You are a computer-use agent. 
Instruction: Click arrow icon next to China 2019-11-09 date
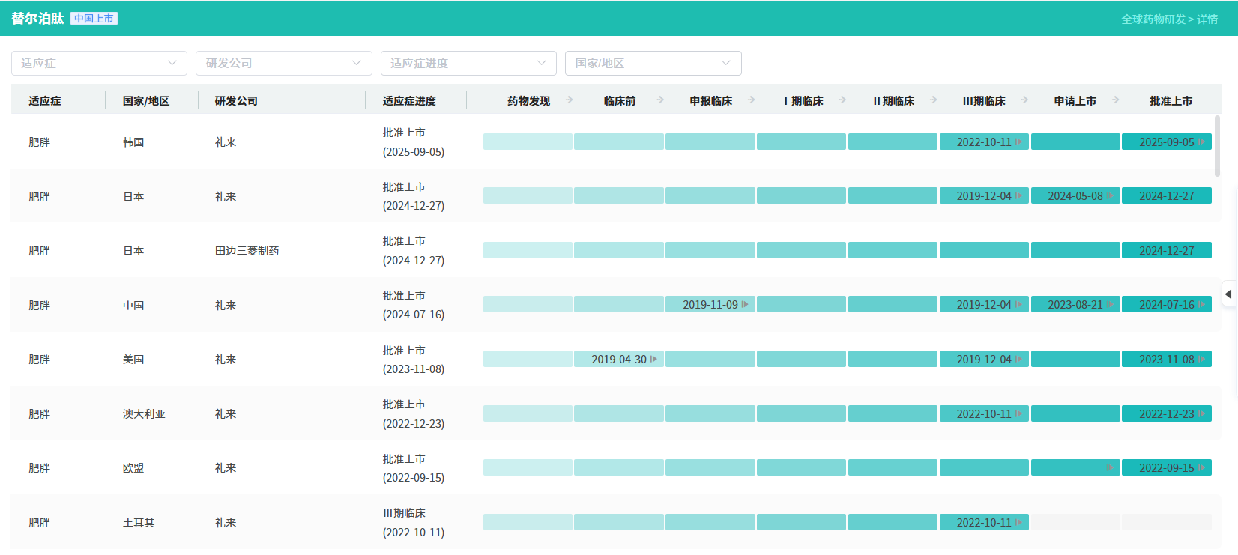[x=745, y=305]
